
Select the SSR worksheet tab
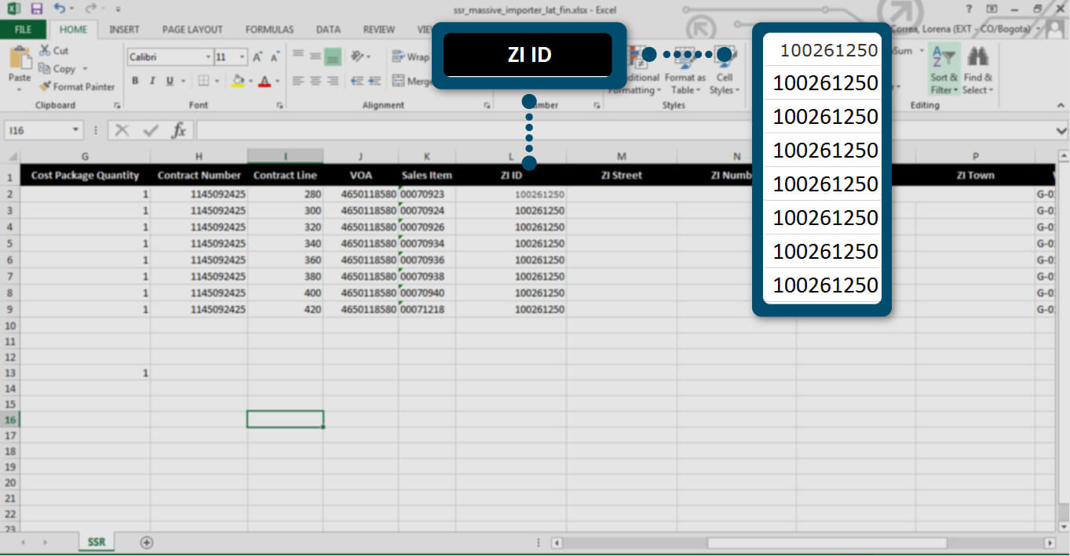click(97, 542)
